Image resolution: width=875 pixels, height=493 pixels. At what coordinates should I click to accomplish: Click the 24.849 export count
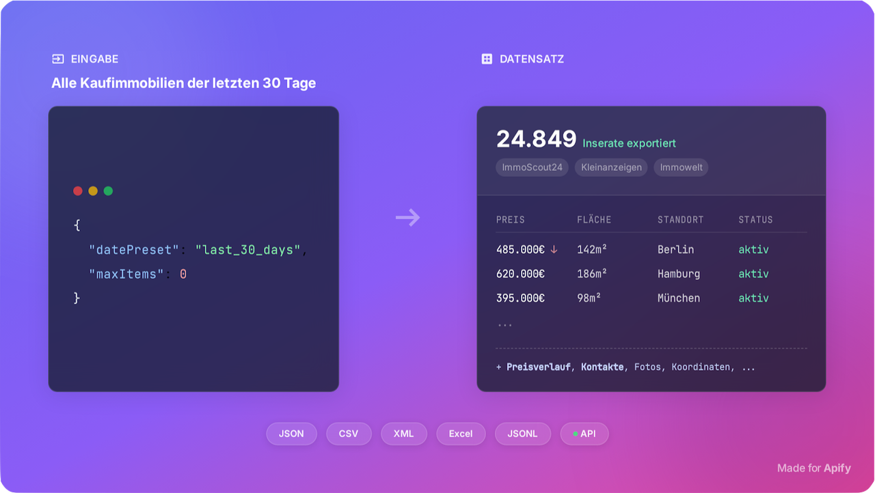click(x=537, y=139)
